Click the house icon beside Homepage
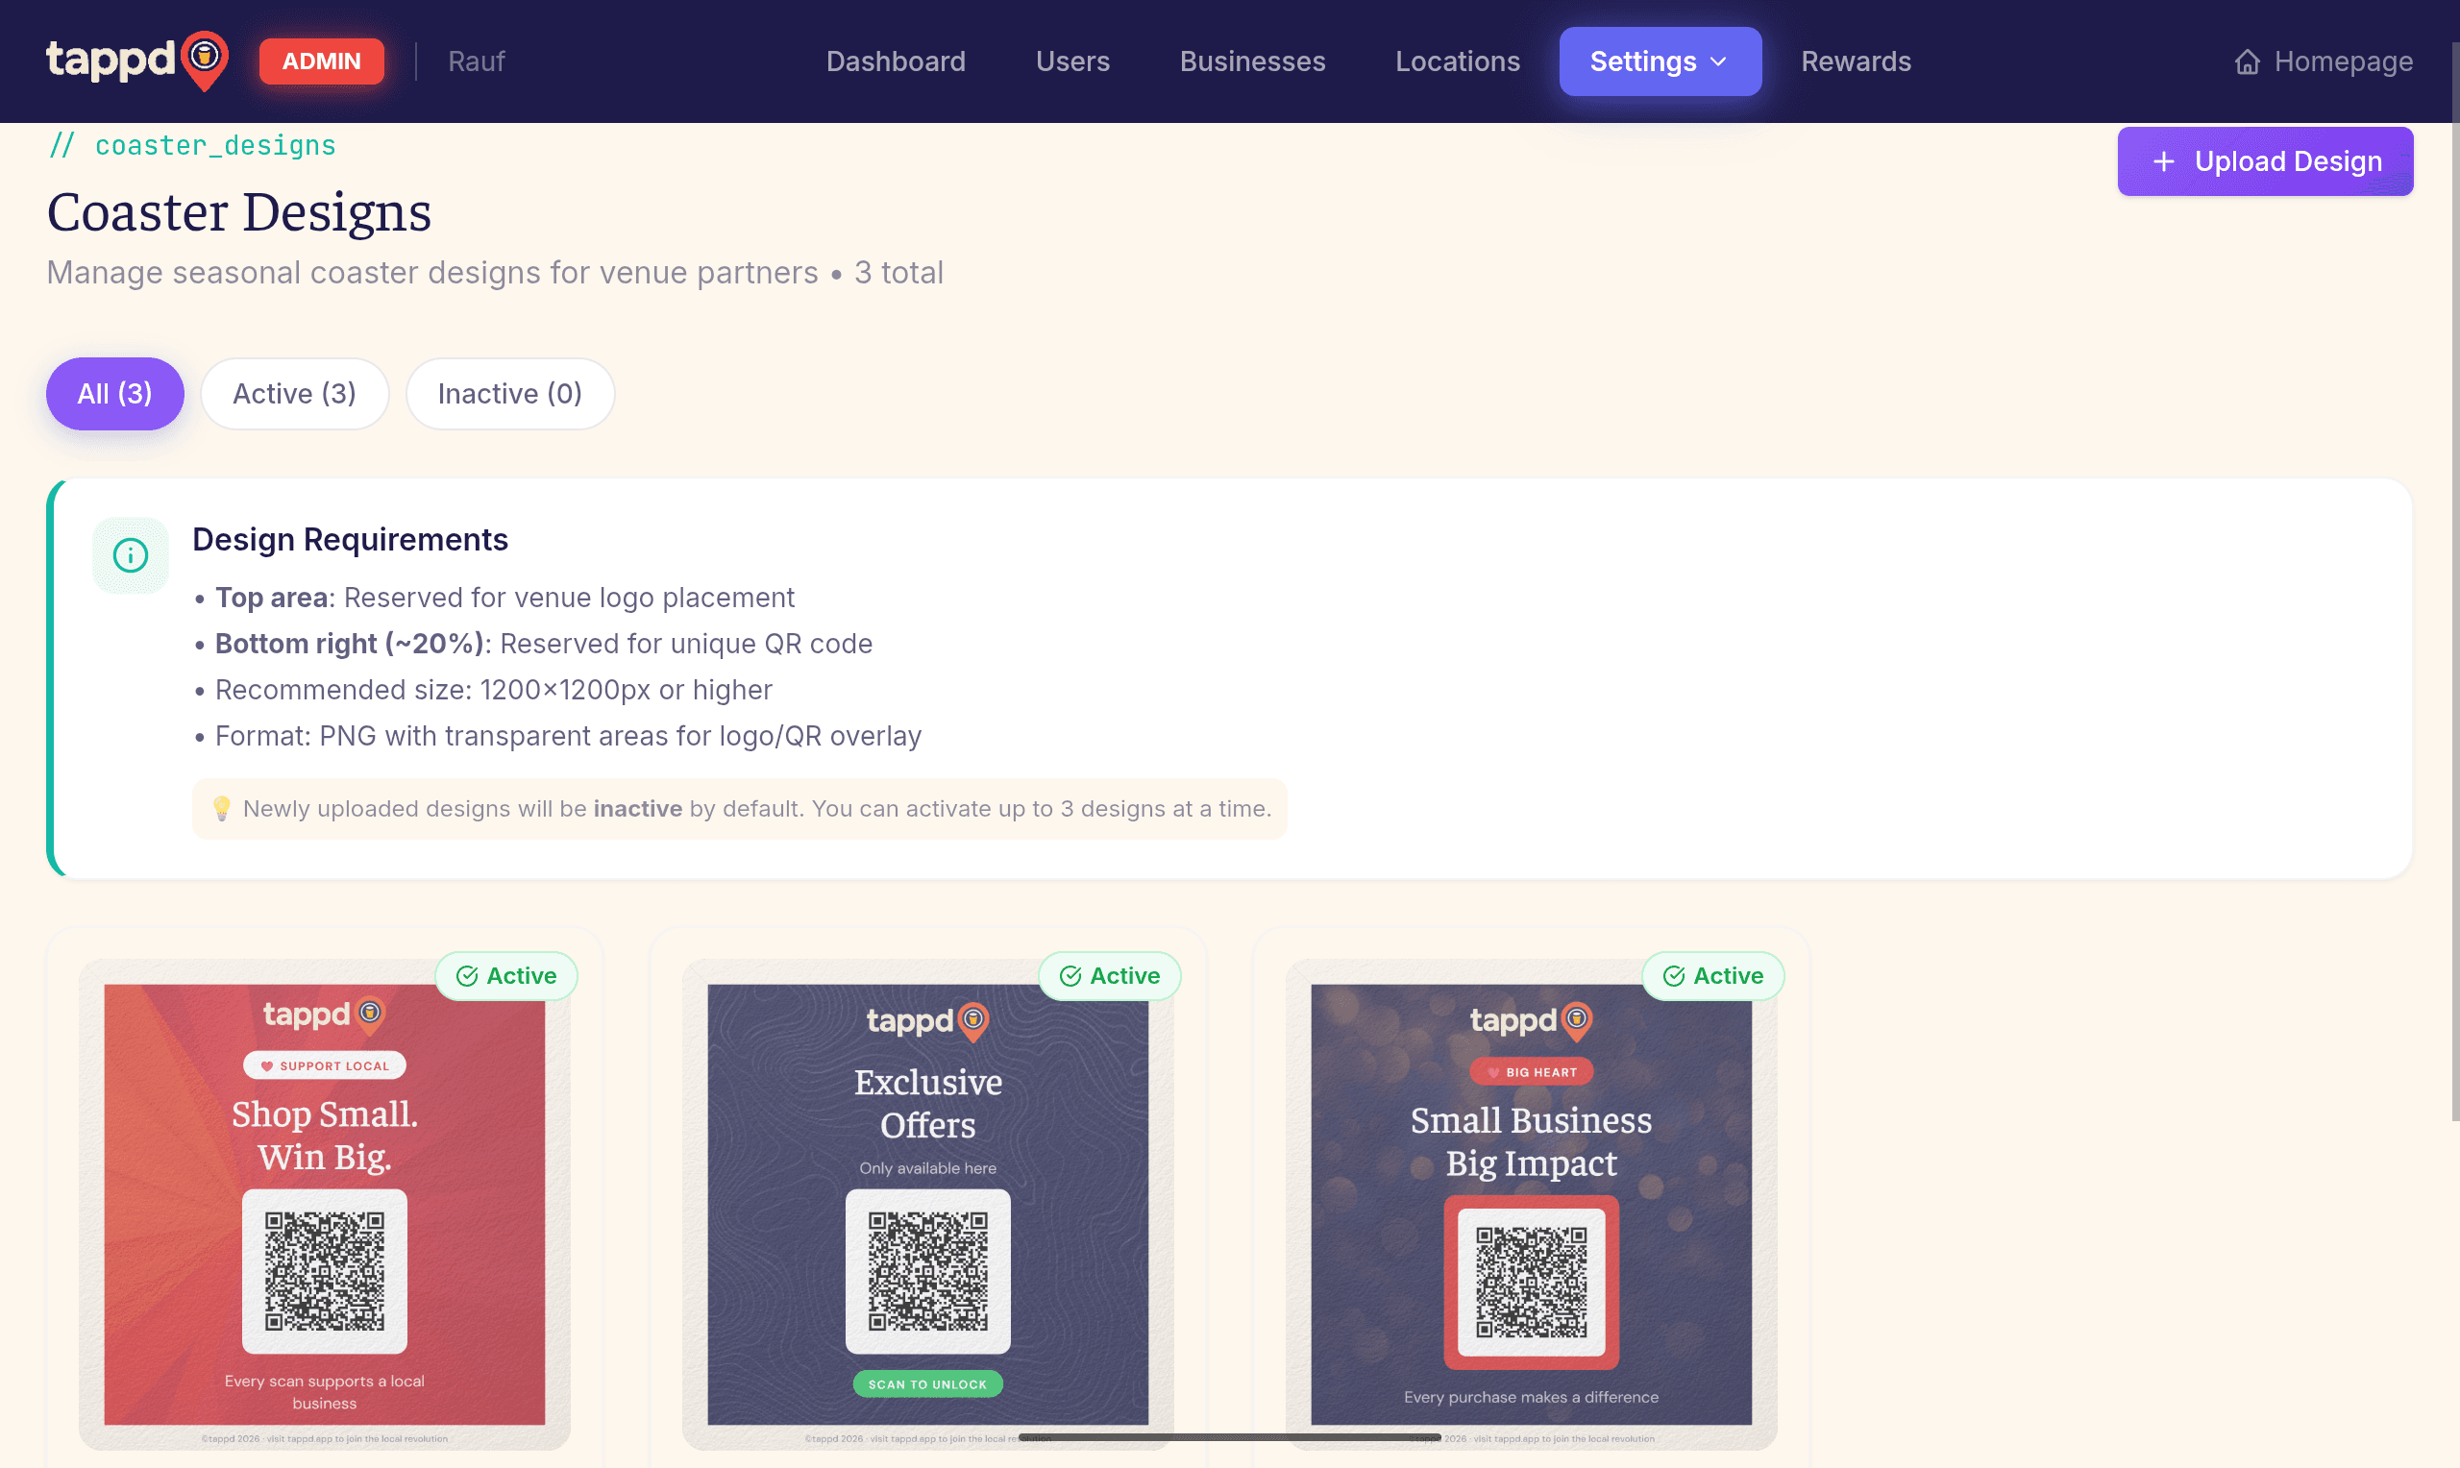 point(2248,62)
